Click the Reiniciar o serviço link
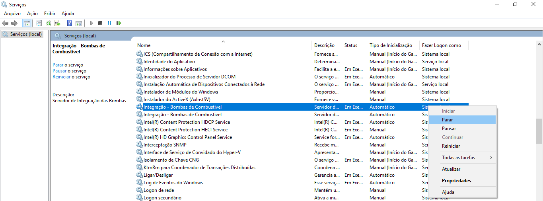 [x=61, y=77]
